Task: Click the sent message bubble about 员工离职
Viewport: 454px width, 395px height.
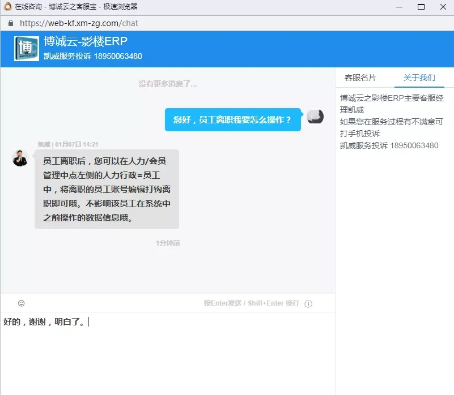Action: pos(232,119)
